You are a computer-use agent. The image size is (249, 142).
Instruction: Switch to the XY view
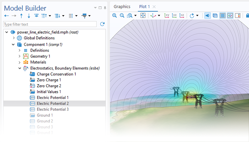(167, 16)
